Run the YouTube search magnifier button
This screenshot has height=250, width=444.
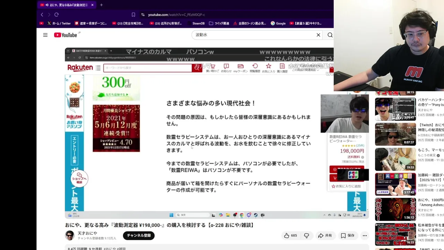point(330,35)
